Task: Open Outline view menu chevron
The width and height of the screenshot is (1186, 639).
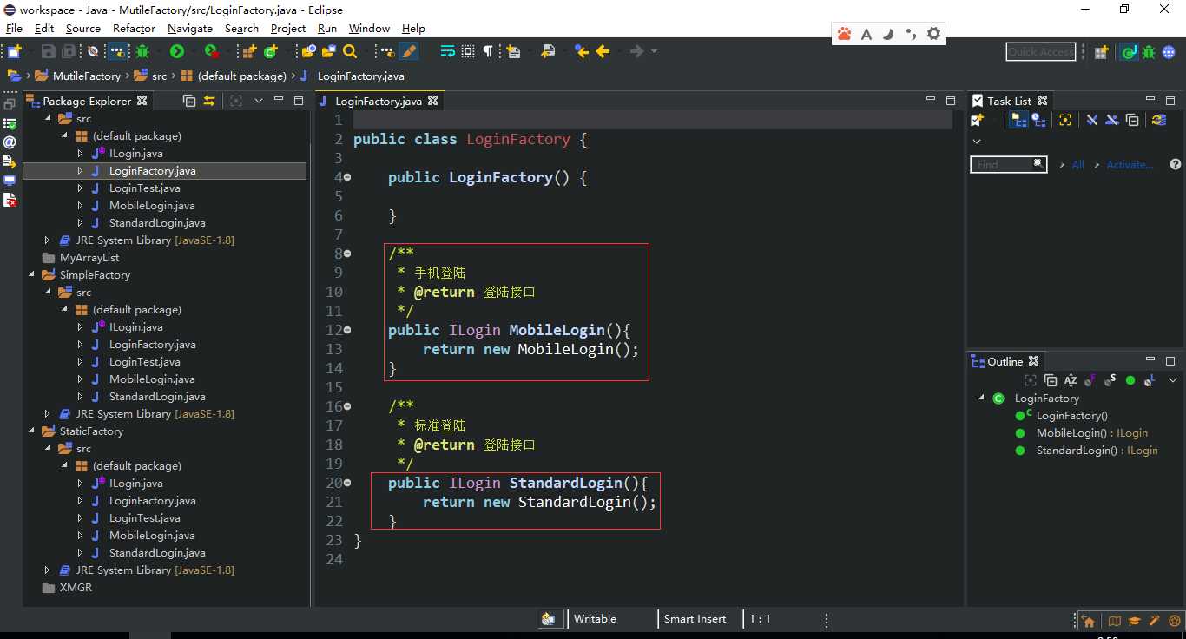Action: 1173,380
